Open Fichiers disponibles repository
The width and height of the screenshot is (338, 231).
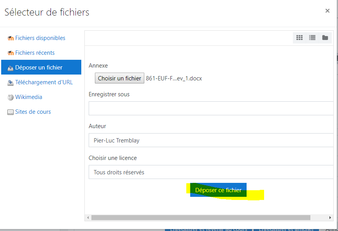click(40, 38)
